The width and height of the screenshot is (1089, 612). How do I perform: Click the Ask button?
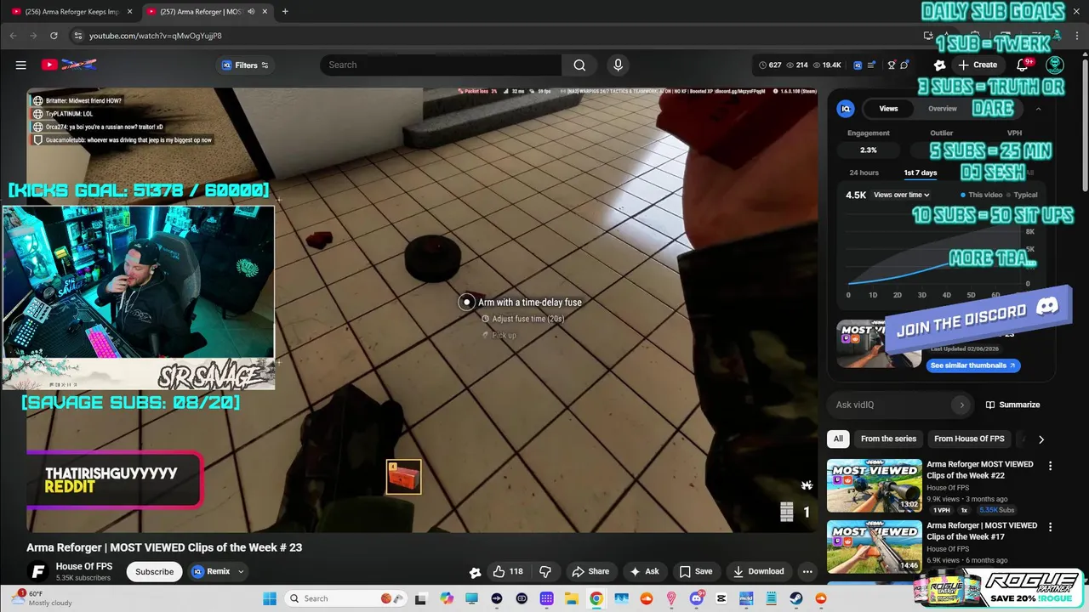644,571
